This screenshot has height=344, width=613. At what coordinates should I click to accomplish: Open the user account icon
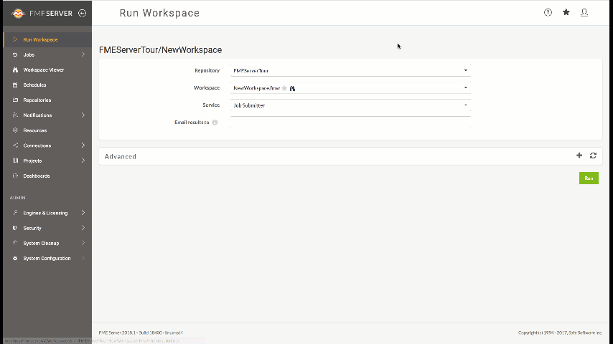[x=584, y=12]
